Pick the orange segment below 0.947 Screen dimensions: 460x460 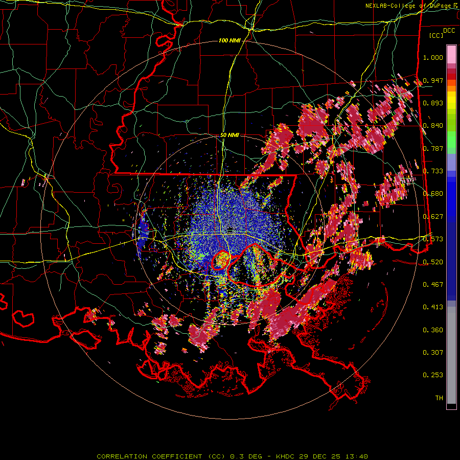coord(451,88)
